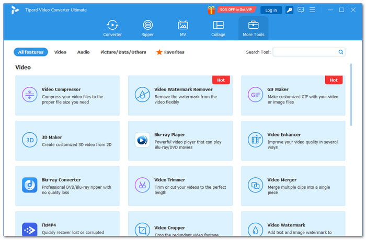Click the Video Cropper icon
366x240 pixels.
click(142, 230)
